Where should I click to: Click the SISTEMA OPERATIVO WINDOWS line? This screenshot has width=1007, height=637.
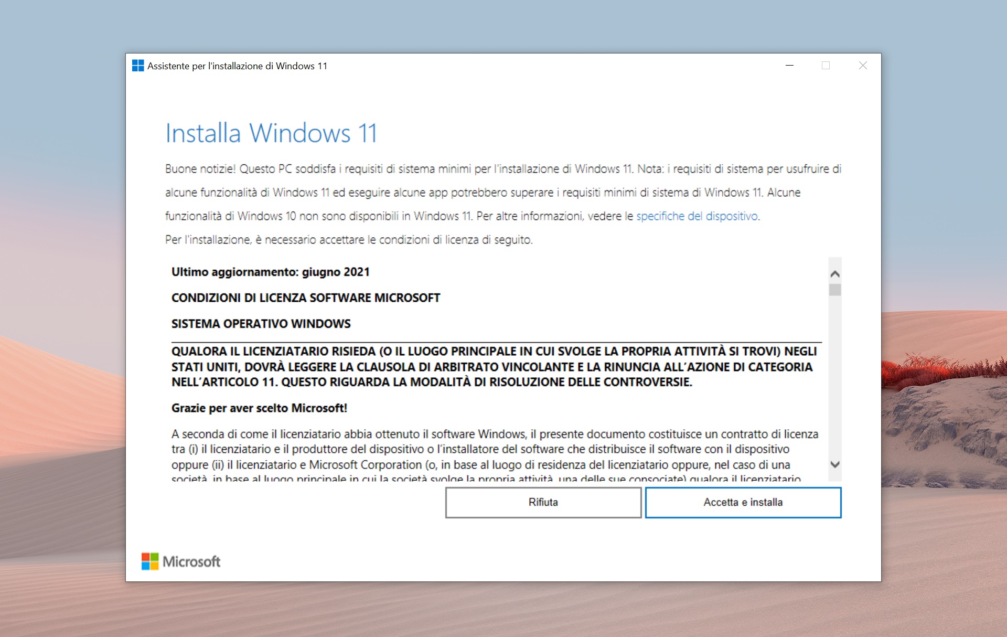[x=261, y=324]
